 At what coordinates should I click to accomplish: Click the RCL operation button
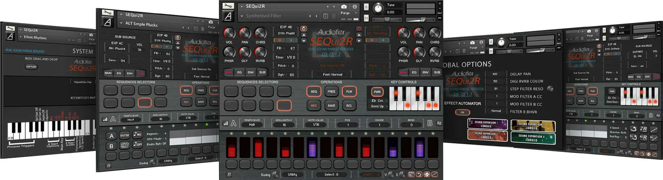(x=349, y=105)
